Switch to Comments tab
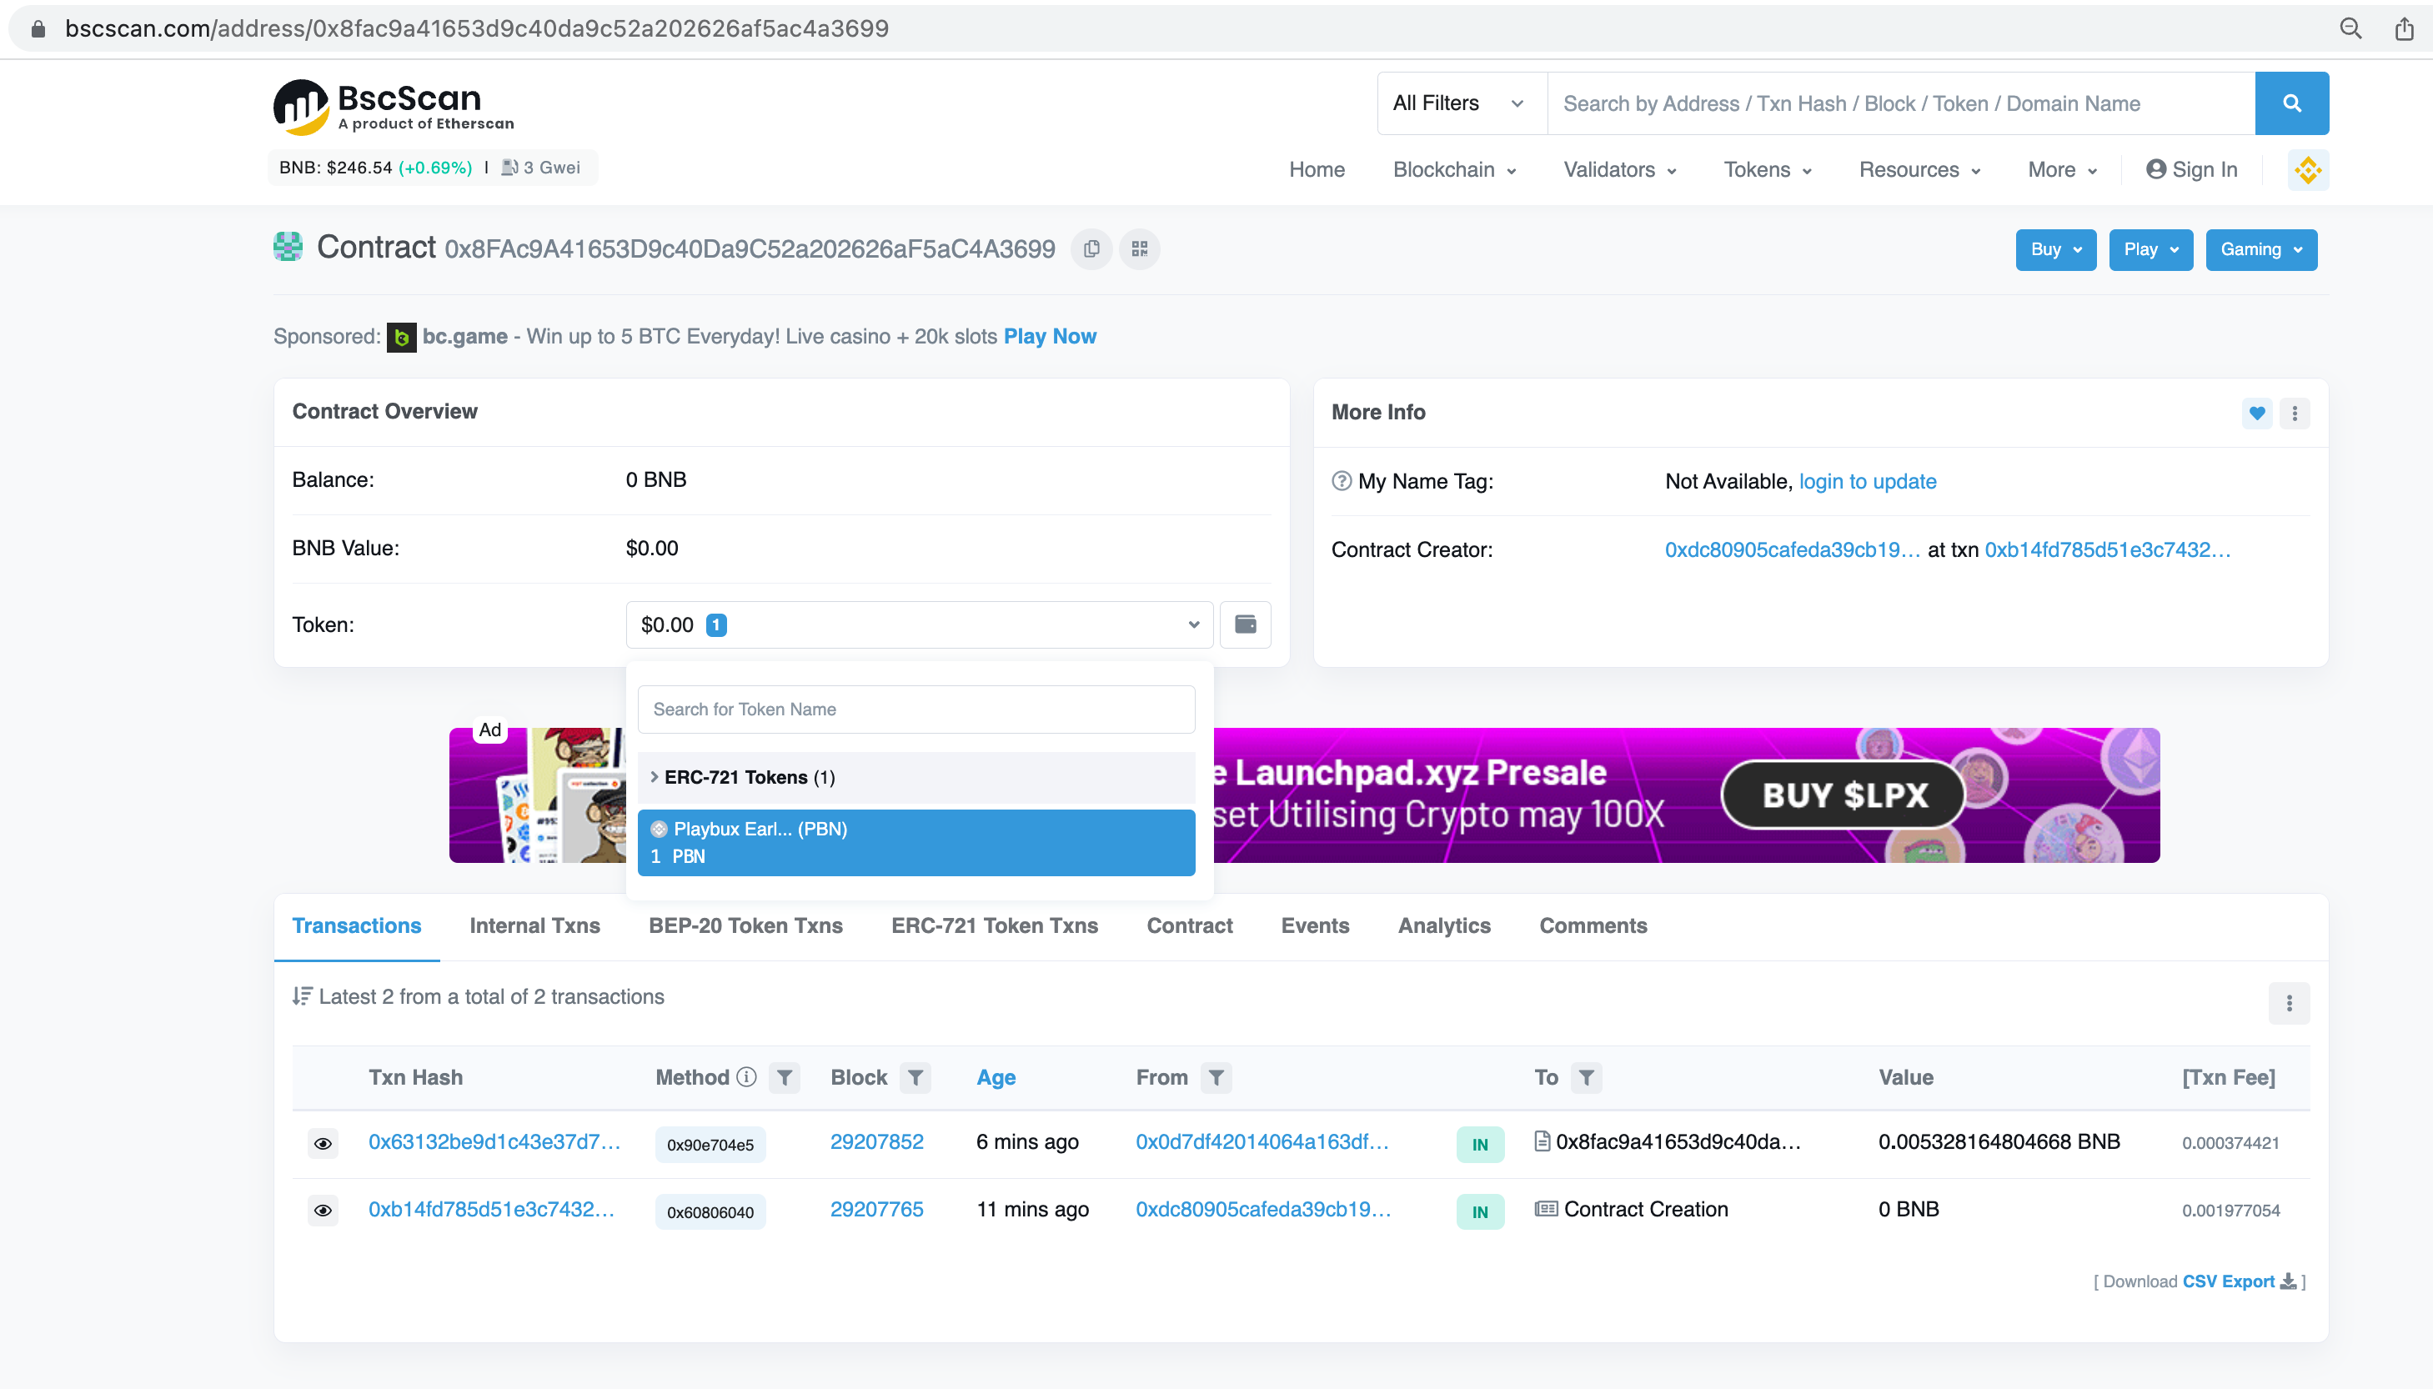The height and width of the screenshot is (1389, 2433). (1593, 925)
